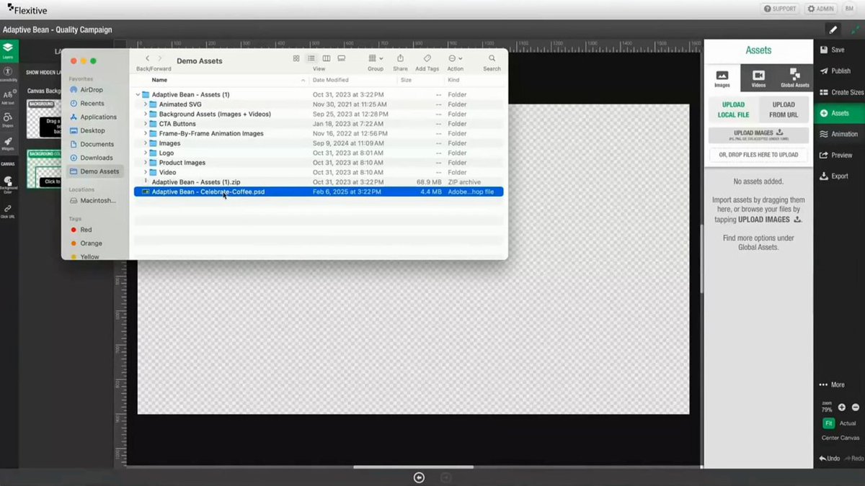865x486 pixels.
Task: Click the Upload From URL button
Action: tap(784, 109)
